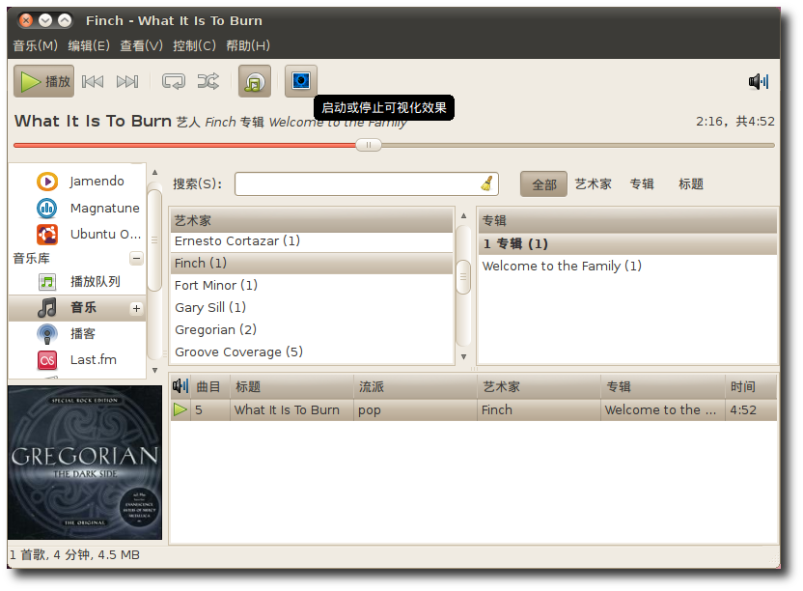The height and width of the screenshot is (591, 803).
Task: Select artist Finch (1)
Action: pyautogui.click(x=312, y=263)
